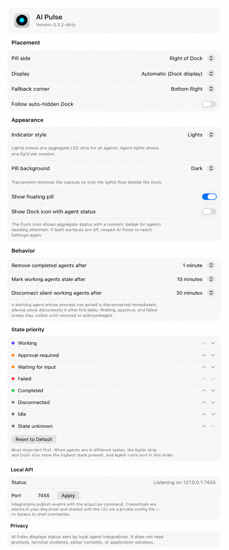
Task: Enable Follow auto-hidden Dock switch
Action: click(x=209, y=104)
